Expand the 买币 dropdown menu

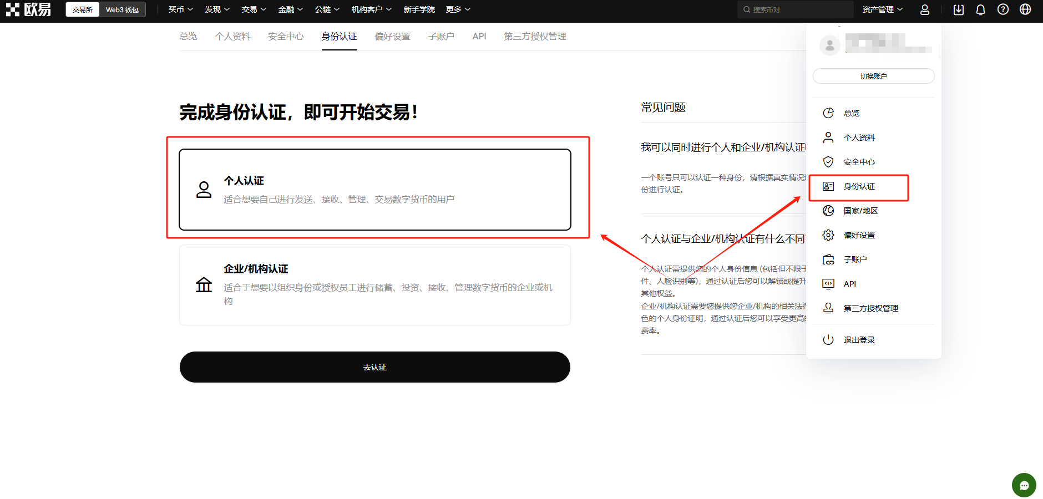point(180,9)
